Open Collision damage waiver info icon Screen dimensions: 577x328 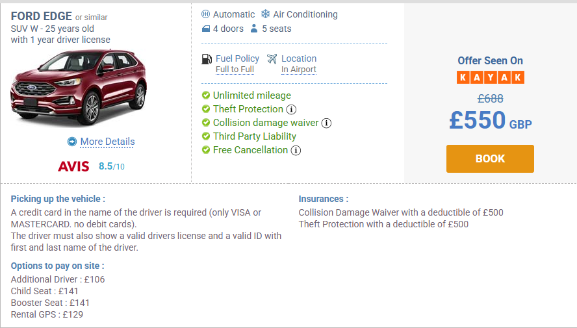[x=327, y=123]
